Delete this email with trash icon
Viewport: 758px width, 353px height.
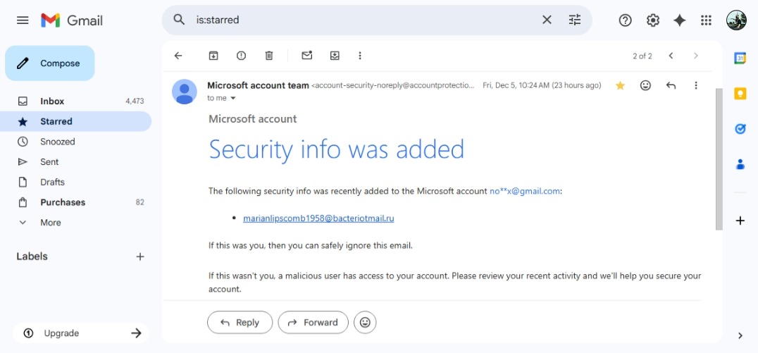[269, 56]
